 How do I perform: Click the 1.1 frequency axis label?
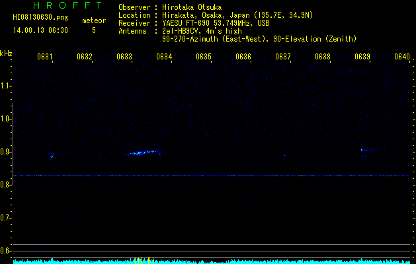point(5,86)
